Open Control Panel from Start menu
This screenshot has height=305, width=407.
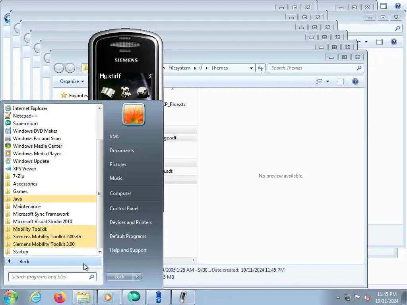coord(124,208)
